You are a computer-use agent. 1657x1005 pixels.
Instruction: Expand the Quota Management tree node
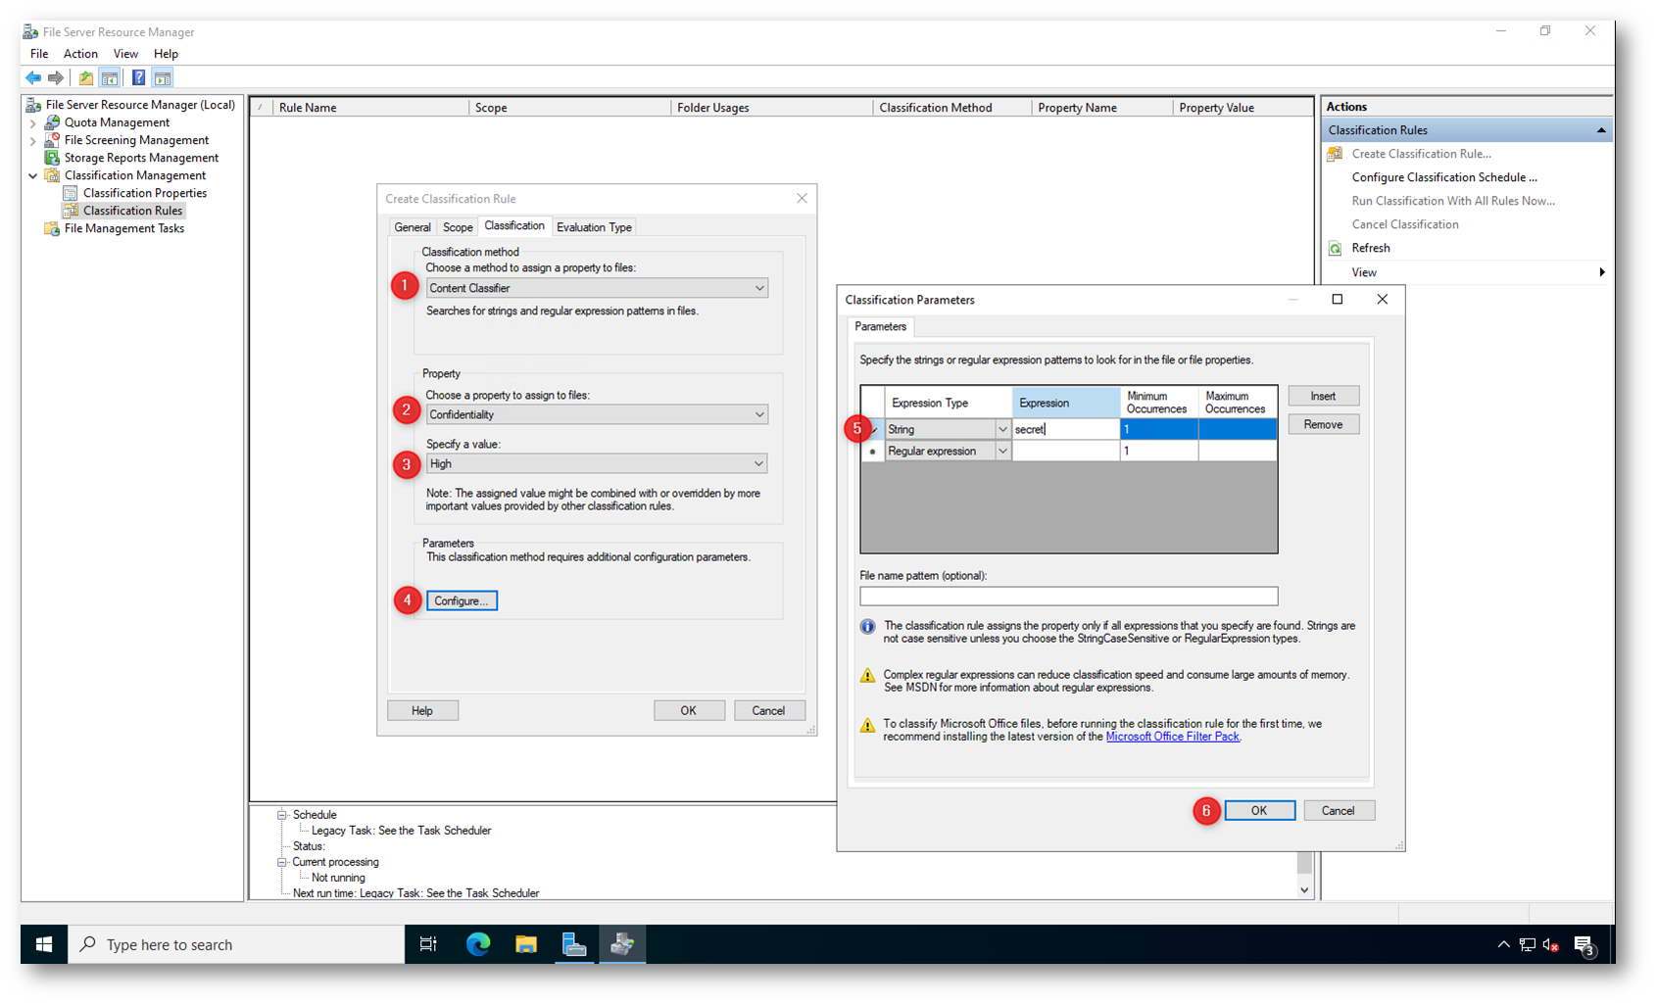pyautogui.click(x=33, y=123)
